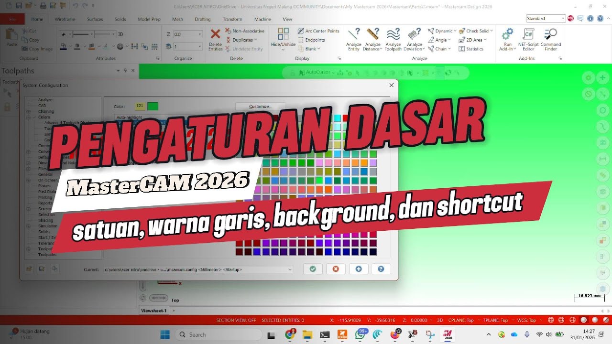Click Endpoints in Display group
This screenshot has height=344, width=612.
[x=311, y=40]
